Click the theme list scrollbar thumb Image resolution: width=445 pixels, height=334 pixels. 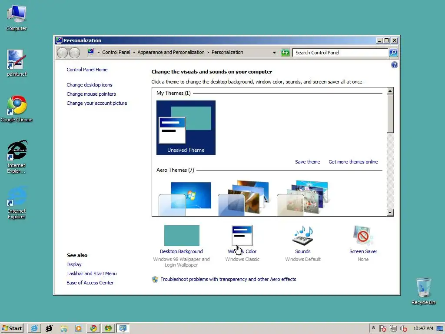pyautogui.click(x=390, y=114)
